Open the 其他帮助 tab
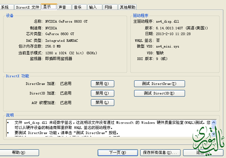The image size is (226, 158). (x=127, y=7)
